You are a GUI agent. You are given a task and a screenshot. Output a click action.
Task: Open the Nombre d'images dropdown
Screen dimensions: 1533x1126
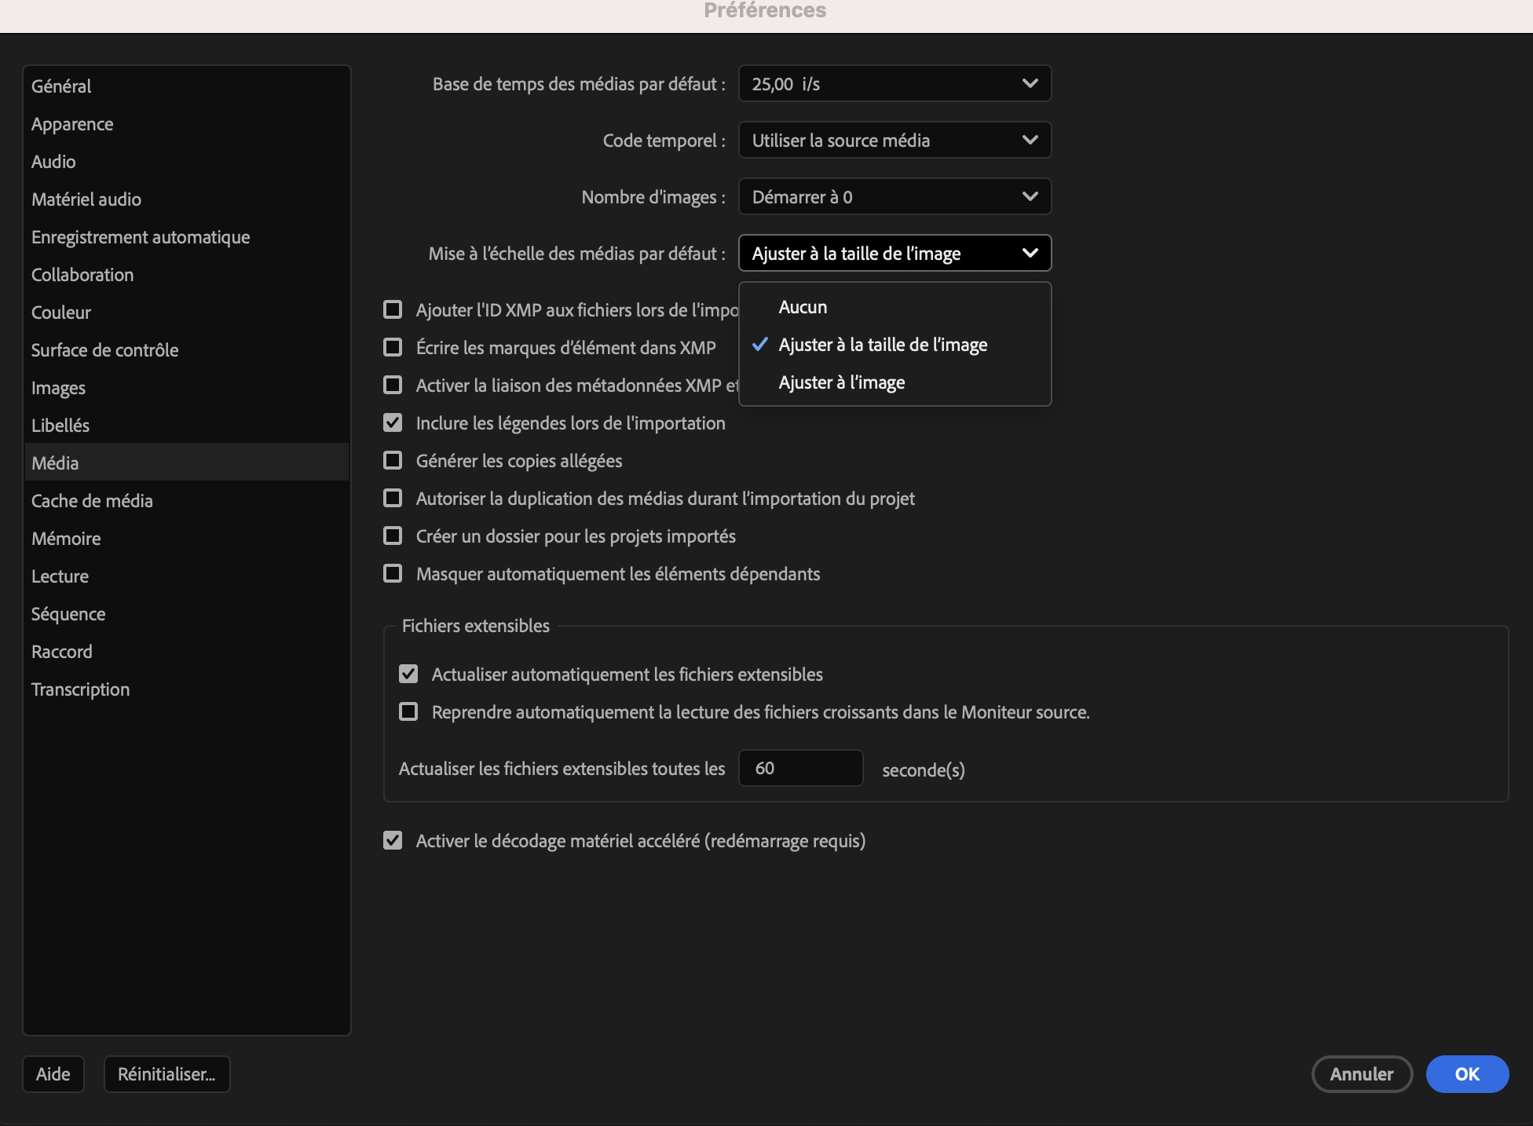[894, 197]
